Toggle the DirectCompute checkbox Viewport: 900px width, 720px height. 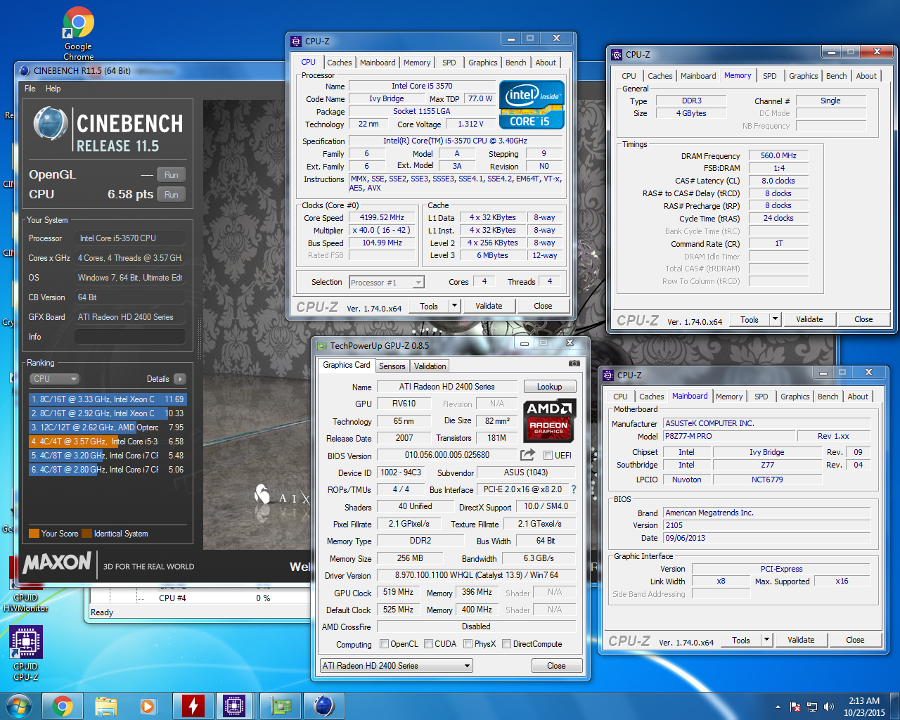pyautogui.click(x=506, y=644)
